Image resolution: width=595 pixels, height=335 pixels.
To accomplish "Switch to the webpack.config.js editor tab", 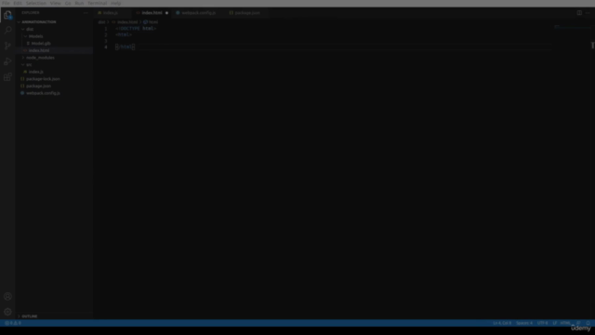I will click(198, 13).
